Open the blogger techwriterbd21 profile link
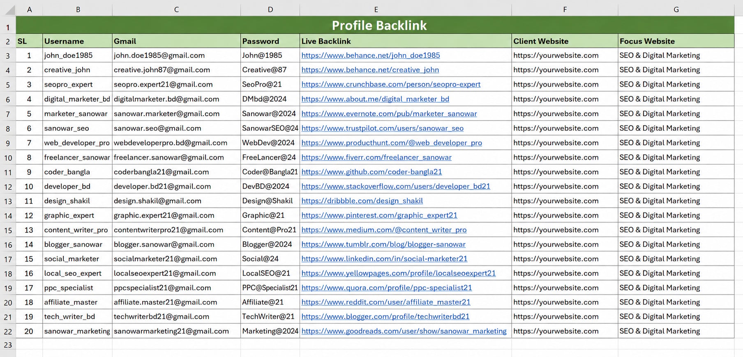Screen dimensions: 743x357 (385, 317)
